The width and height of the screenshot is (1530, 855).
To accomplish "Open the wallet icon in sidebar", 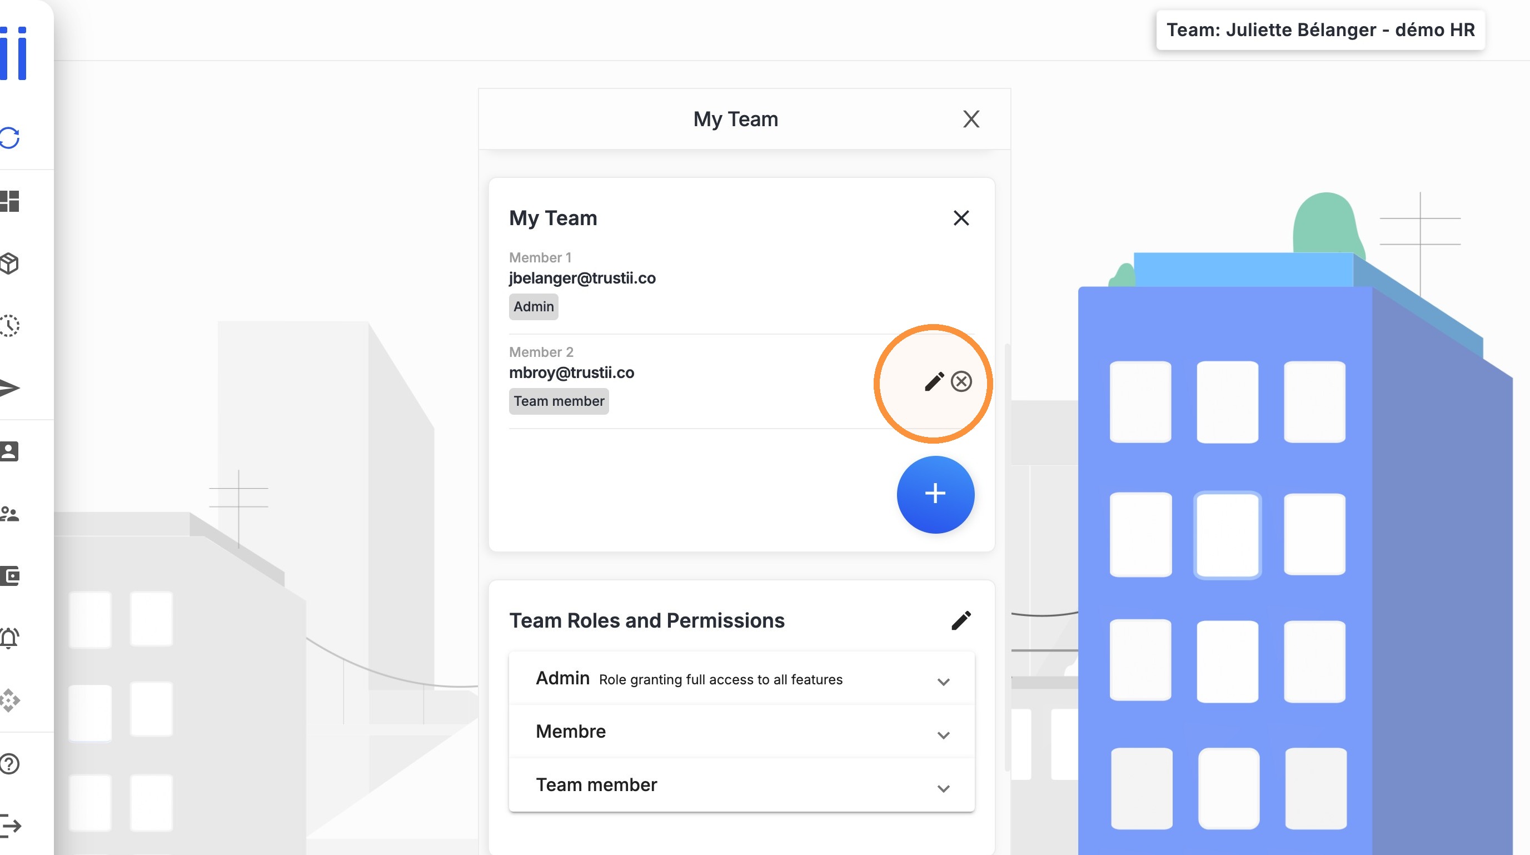I will coord(9,576).
